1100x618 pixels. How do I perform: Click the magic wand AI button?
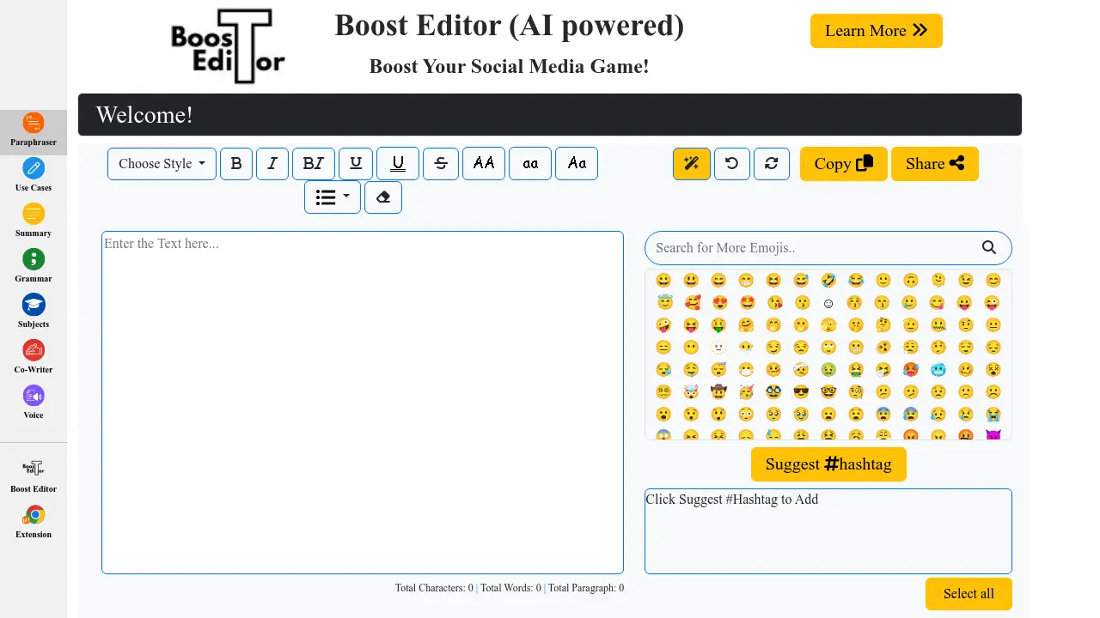tap(692, 164)
